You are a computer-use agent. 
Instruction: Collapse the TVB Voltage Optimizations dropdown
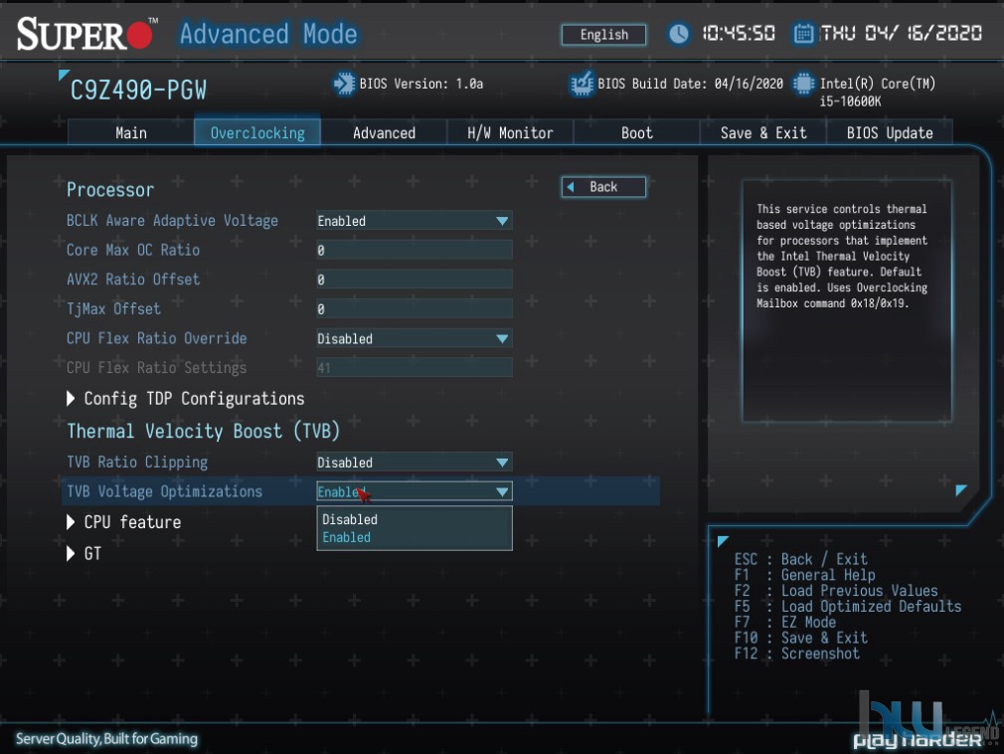click(415, 492)
